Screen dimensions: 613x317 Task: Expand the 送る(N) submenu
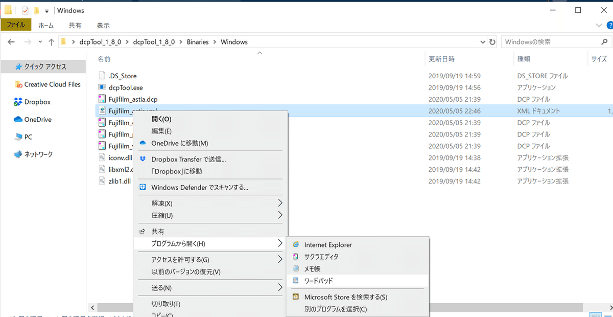tap(280, 288)
